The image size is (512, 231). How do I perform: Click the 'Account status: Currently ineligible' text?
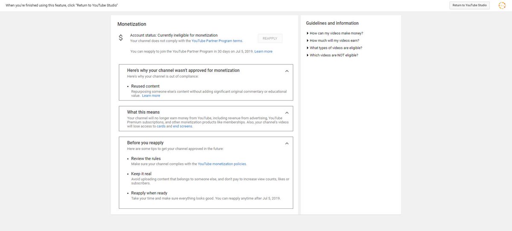coord(174,35)
